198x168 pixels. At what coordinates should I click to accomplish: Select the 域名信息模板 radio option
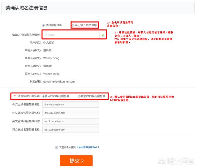coord(43,25)
